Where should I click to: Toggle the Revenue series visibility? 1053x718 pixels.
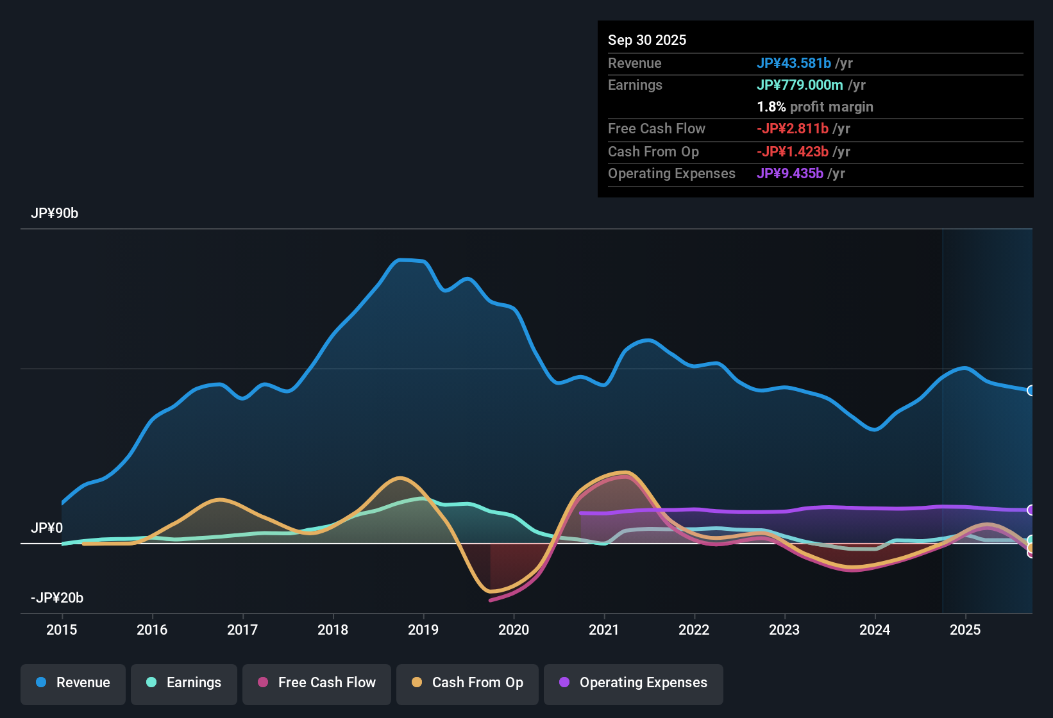(x=72, y=683)
